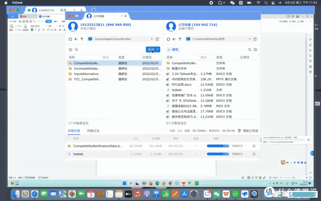Refresh the local /Library/Apple/Library/Bundles listing
Viewport: 321px width, 201px height.
[157, 39]
